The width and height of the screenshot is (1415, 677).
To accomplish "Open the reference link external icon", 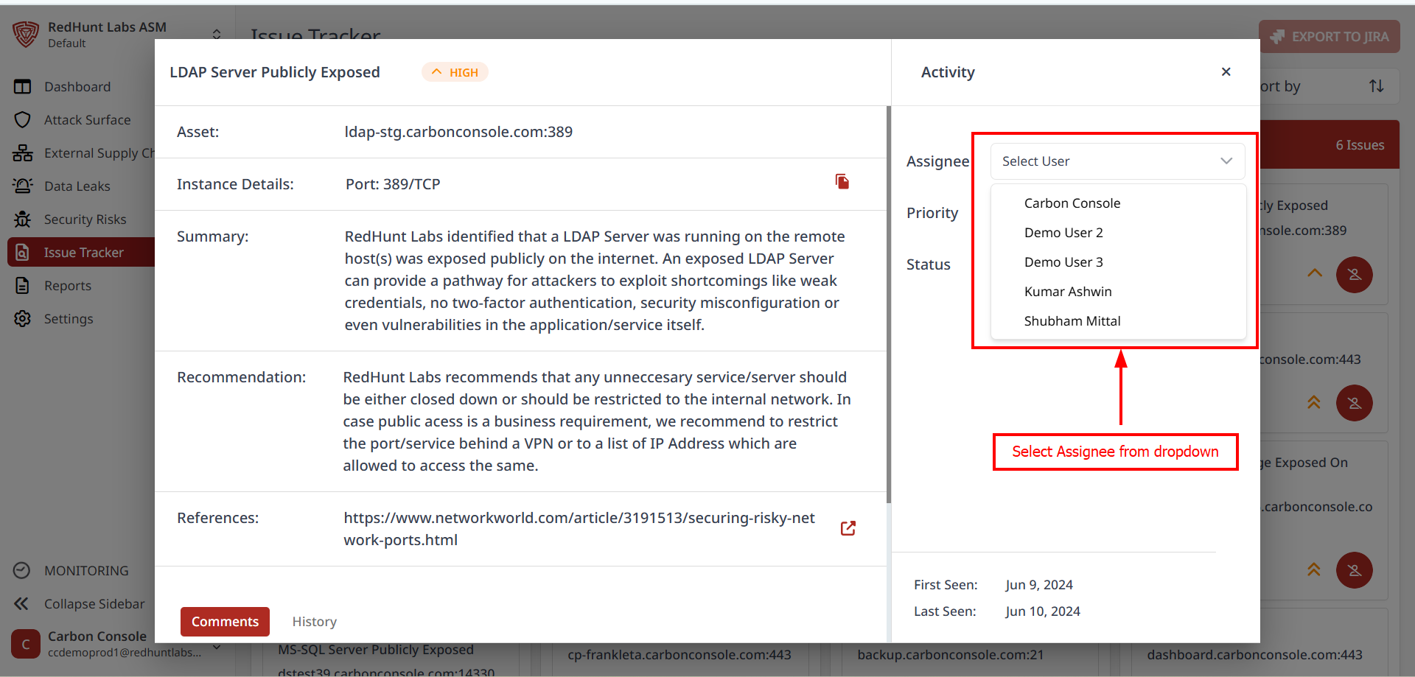I will [x=848, y=528].
